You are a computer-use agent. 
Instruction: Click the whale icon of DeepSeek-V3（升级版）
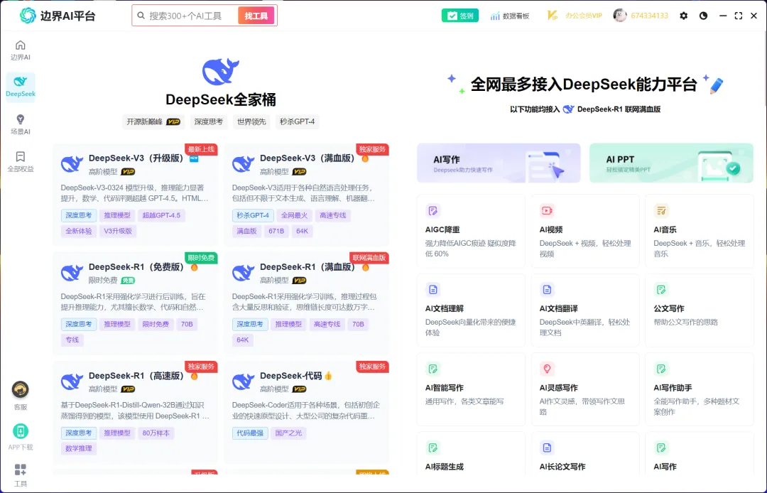coord(72,164)
